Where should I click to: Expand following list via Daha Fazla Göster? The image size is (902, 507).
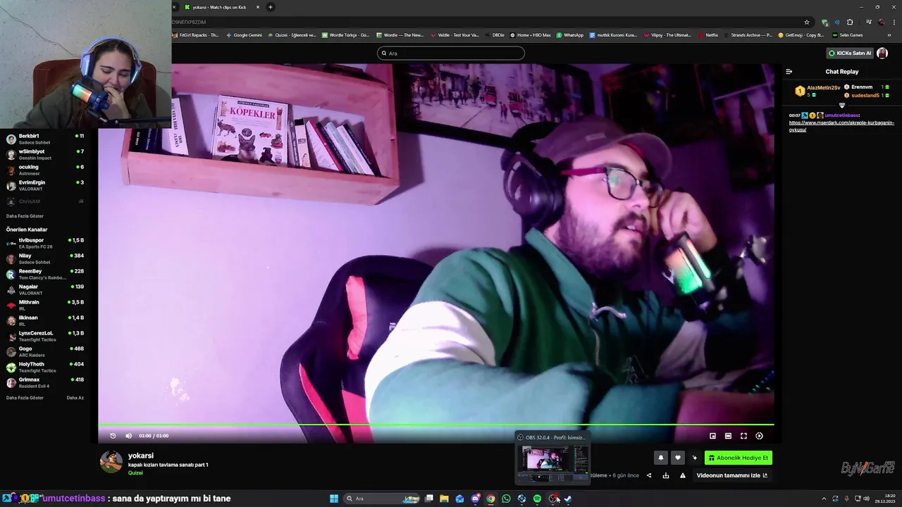coord(25,216)
